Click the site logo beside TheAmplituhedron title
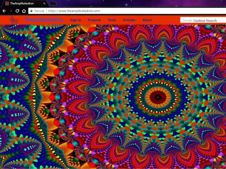Viewport: 226px width, 169px height. pyautogui.click(x=14, y=20)
